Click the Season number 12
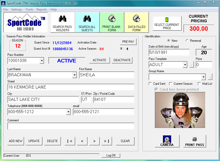Image resolution: width=220 pixels, height=161 pixels. 18,46
